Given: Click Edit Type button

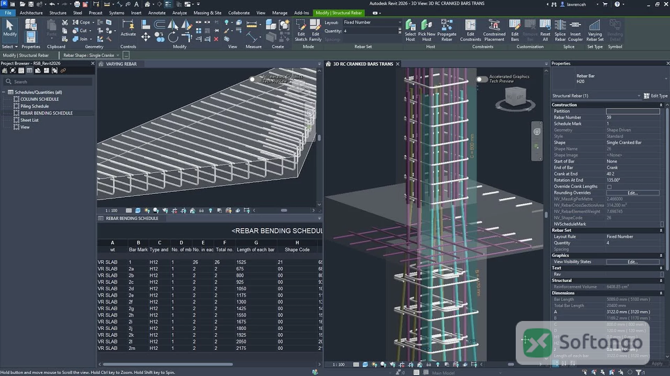Looking at the screenshot, I should click(x=656, y=96).
